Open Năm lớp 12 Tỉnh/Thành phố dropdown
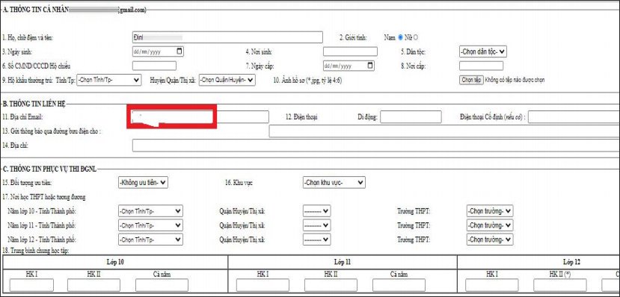This screenshot has height=297, width=620. click(150, 240)
